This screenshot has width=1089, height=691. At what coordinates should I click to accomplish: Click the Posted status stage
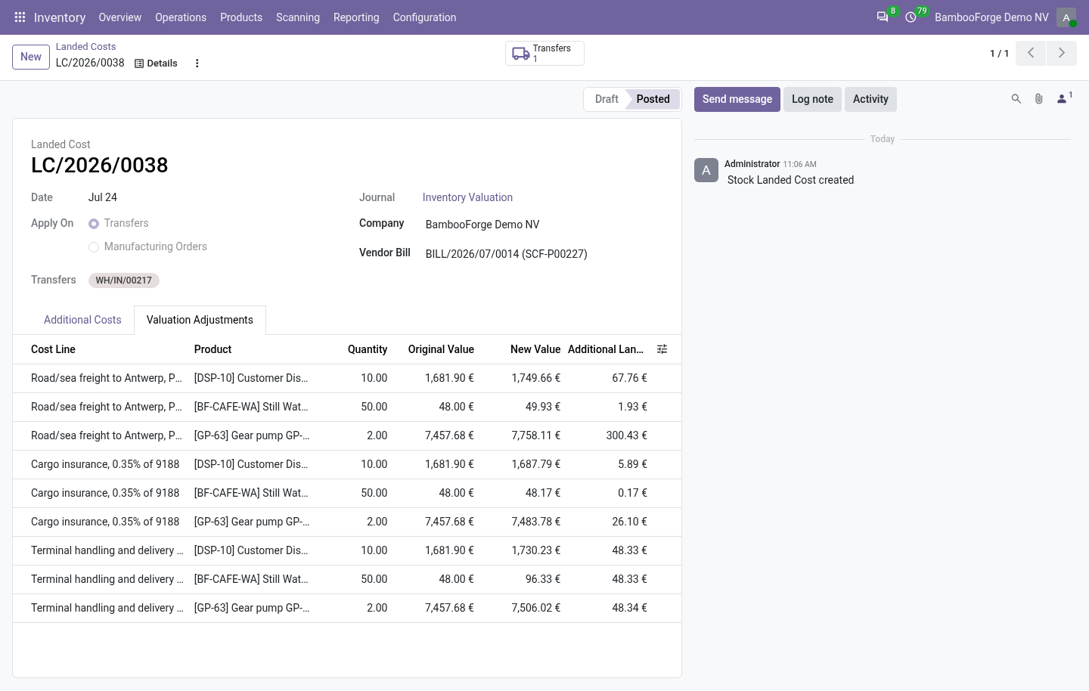pyautogui.click(x=653, y=99)
